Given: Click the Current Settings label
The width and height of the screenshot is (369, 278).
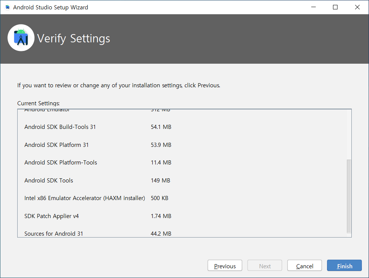Looking at the screenshot, I should (38, 103).
